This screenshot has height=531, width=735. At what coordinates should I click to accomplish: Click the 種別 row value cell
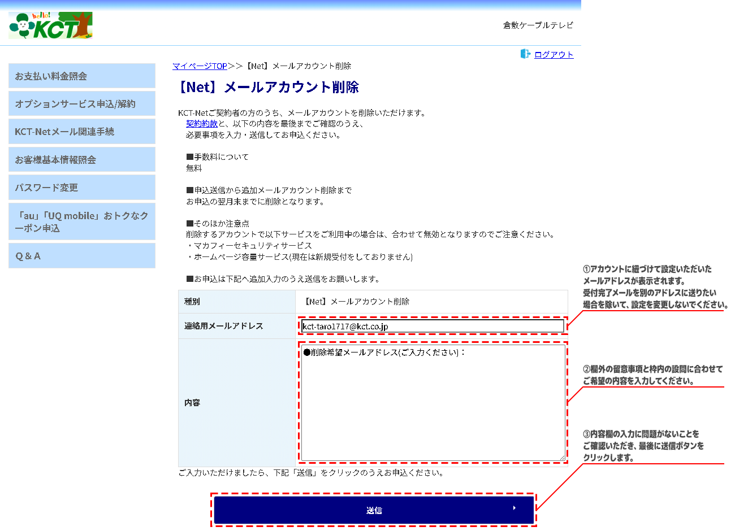[x=431, y=302]
